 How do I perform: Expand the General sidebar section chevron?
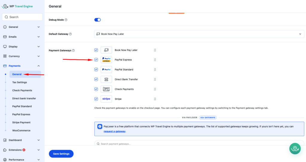coord(39,27)
